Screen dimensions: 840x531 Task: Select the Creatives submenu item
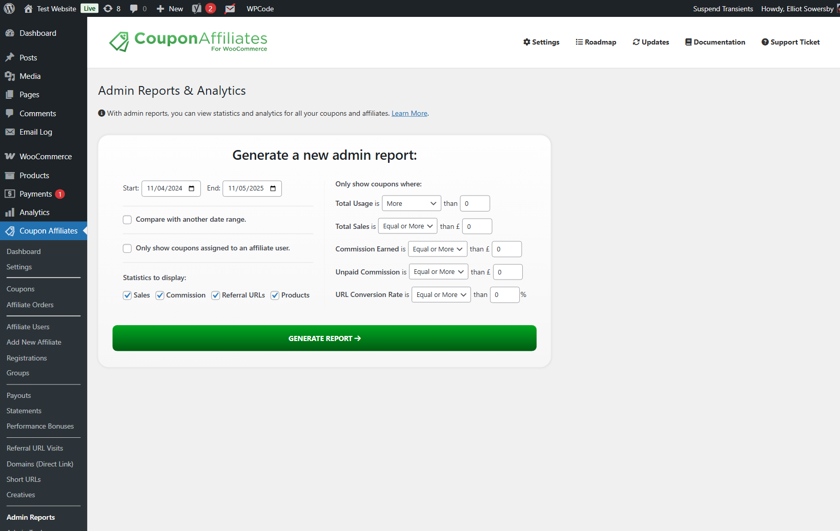[21, 495]
